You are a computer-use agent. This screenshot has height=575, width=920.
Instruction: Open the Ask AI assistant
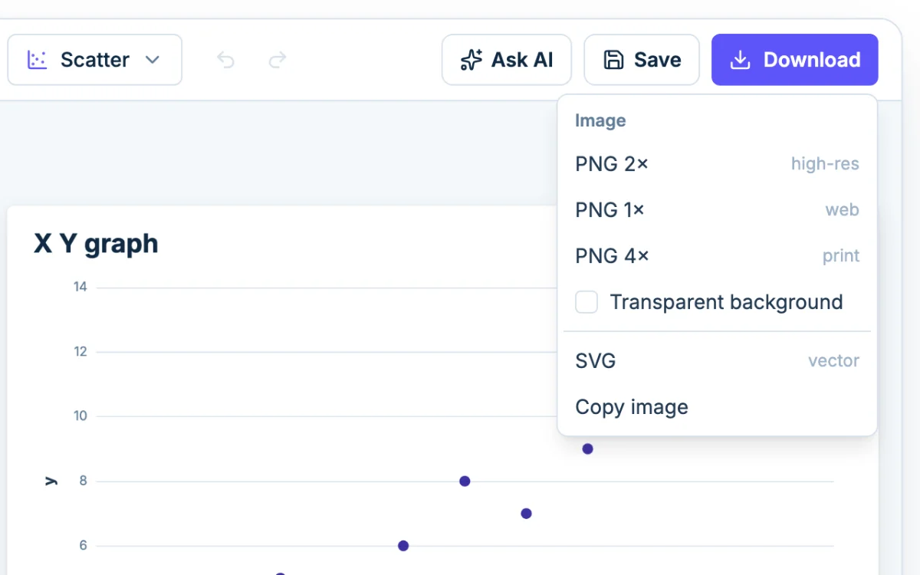point(507,60)
